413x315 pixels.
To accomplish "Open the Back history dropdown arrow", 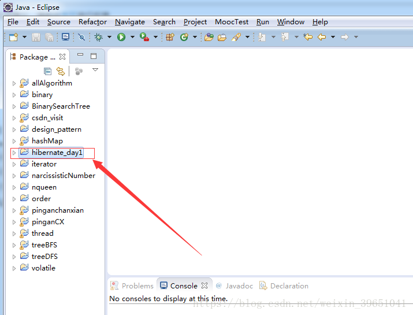I will point(333,37).
